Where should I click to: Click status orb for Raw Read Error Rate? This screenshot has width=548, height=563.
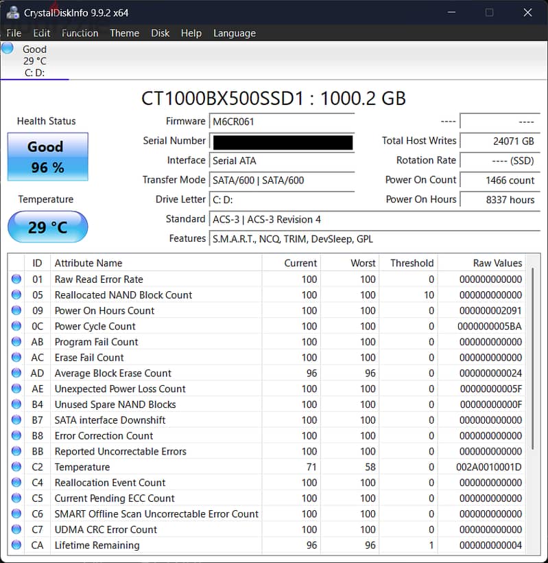(x=16, y=279)
